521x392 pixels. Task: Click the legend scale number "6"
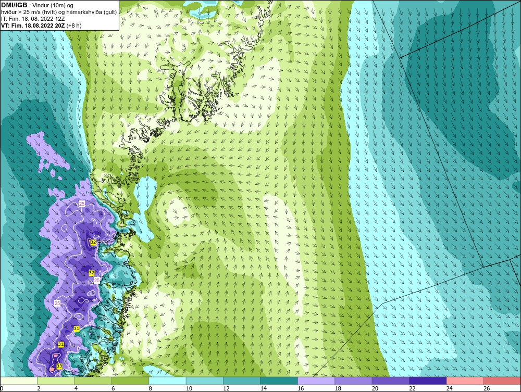(113, 389)
